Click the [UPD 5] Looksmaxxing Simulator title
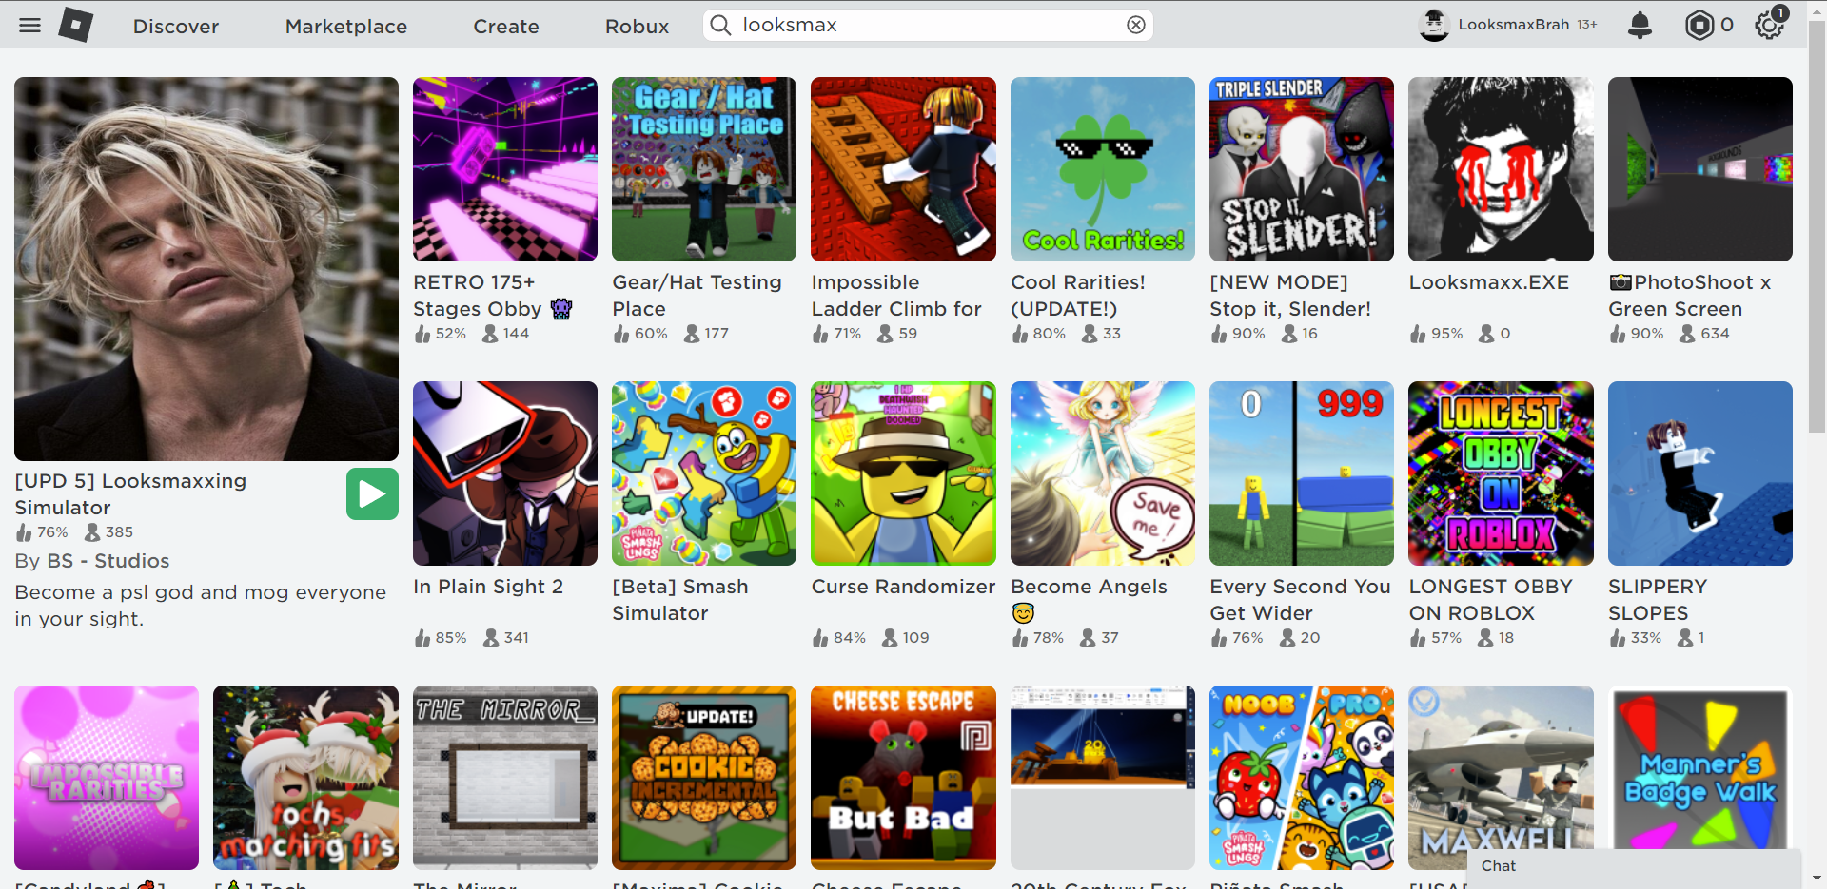This screenshot has height=889, width=1827. (x=130, y=493)
